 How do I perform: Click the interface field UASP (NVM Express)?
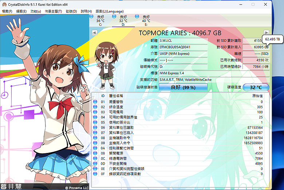point(183,54)
